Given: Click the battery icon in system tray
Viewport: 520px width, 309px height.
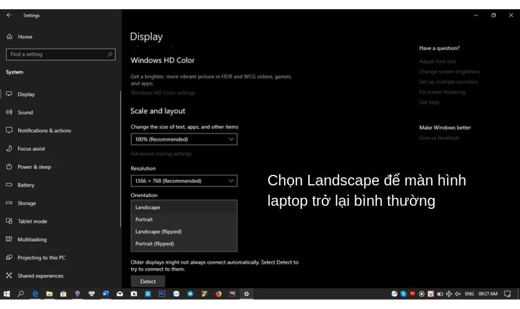Looking at the screenshot, I should [x=440, y=294].
